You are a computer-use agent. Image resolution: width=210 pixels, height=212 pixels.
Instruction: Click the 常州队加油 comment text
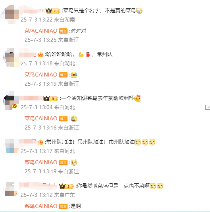[x=90, y=142]
